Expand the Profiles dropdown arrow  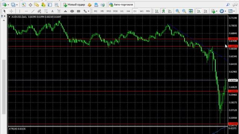[17, 5]
